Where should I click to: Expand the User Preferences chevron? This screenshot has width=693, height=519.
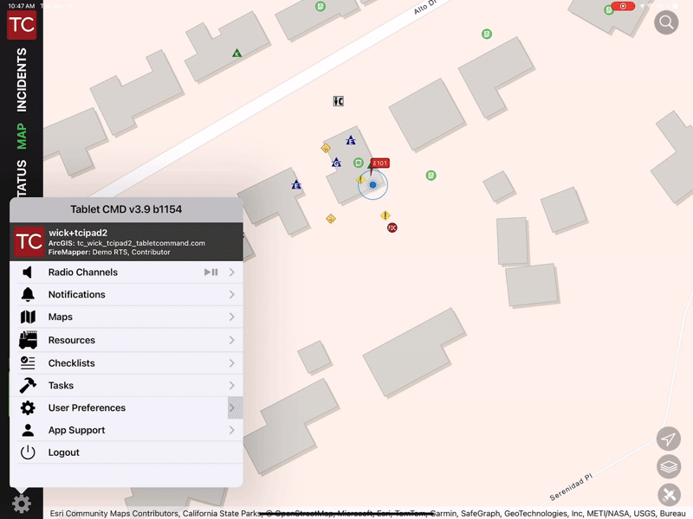click(233, 408)
